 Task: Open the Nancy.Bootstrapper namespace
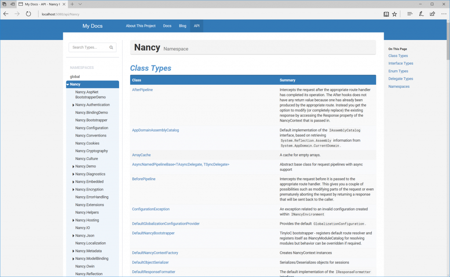[x=91, y=120]
